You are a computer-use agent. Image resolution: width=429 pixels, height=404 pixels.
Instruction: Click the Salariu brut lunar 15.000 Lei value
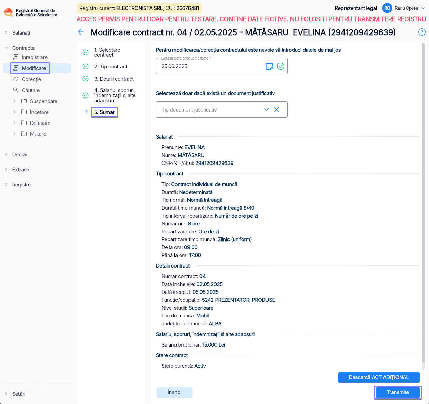214,345
